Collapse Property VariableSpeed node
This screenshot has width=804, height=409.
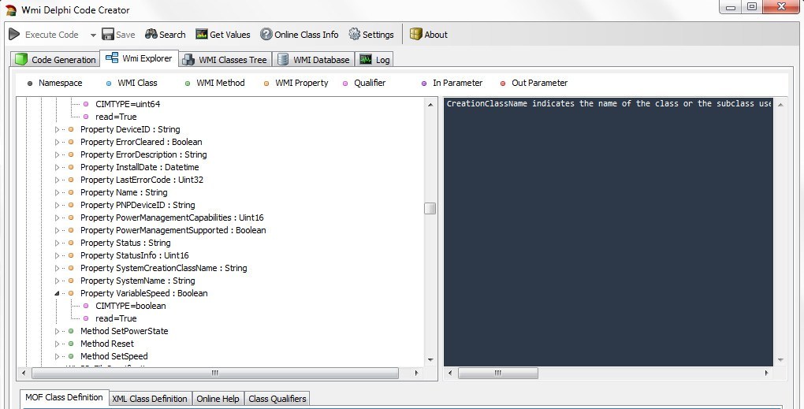tap(57, 294)
